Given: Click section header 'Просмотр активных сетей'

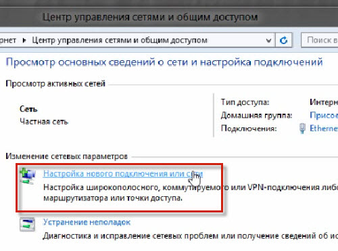Looking at the screenshot, I should coord(55,84).
